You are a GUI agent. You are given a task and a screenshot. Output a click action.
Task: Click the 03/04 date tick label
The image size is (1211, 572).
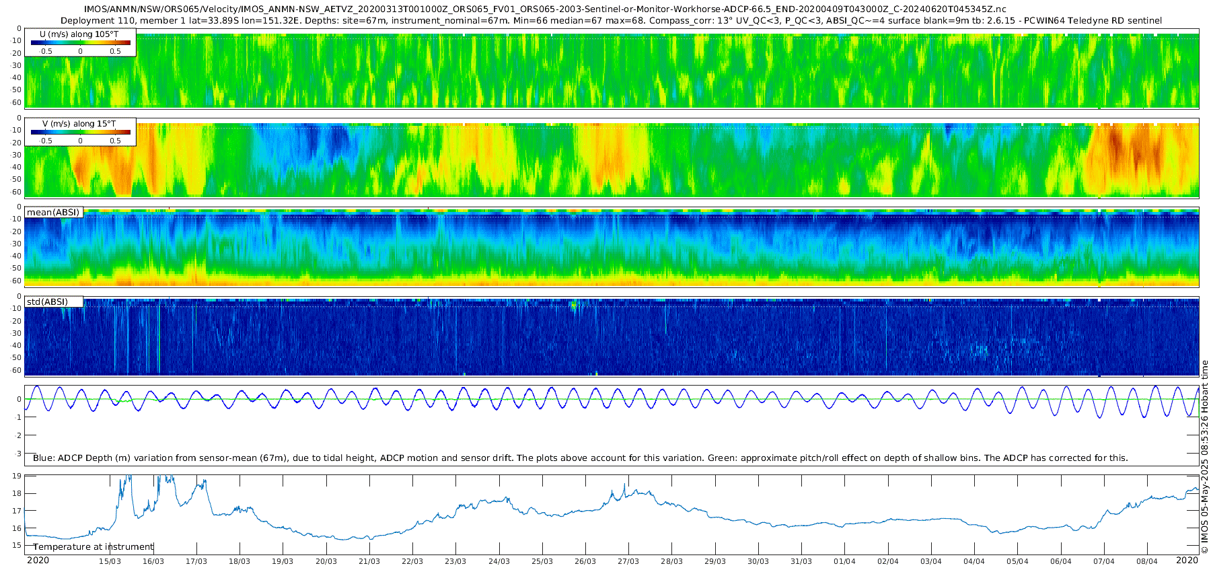[931, 561]
